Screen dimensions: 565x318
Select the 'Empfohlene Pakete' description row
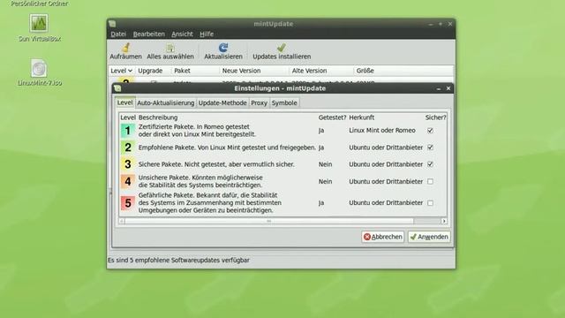pyautogui.click(x=227, y=148)
